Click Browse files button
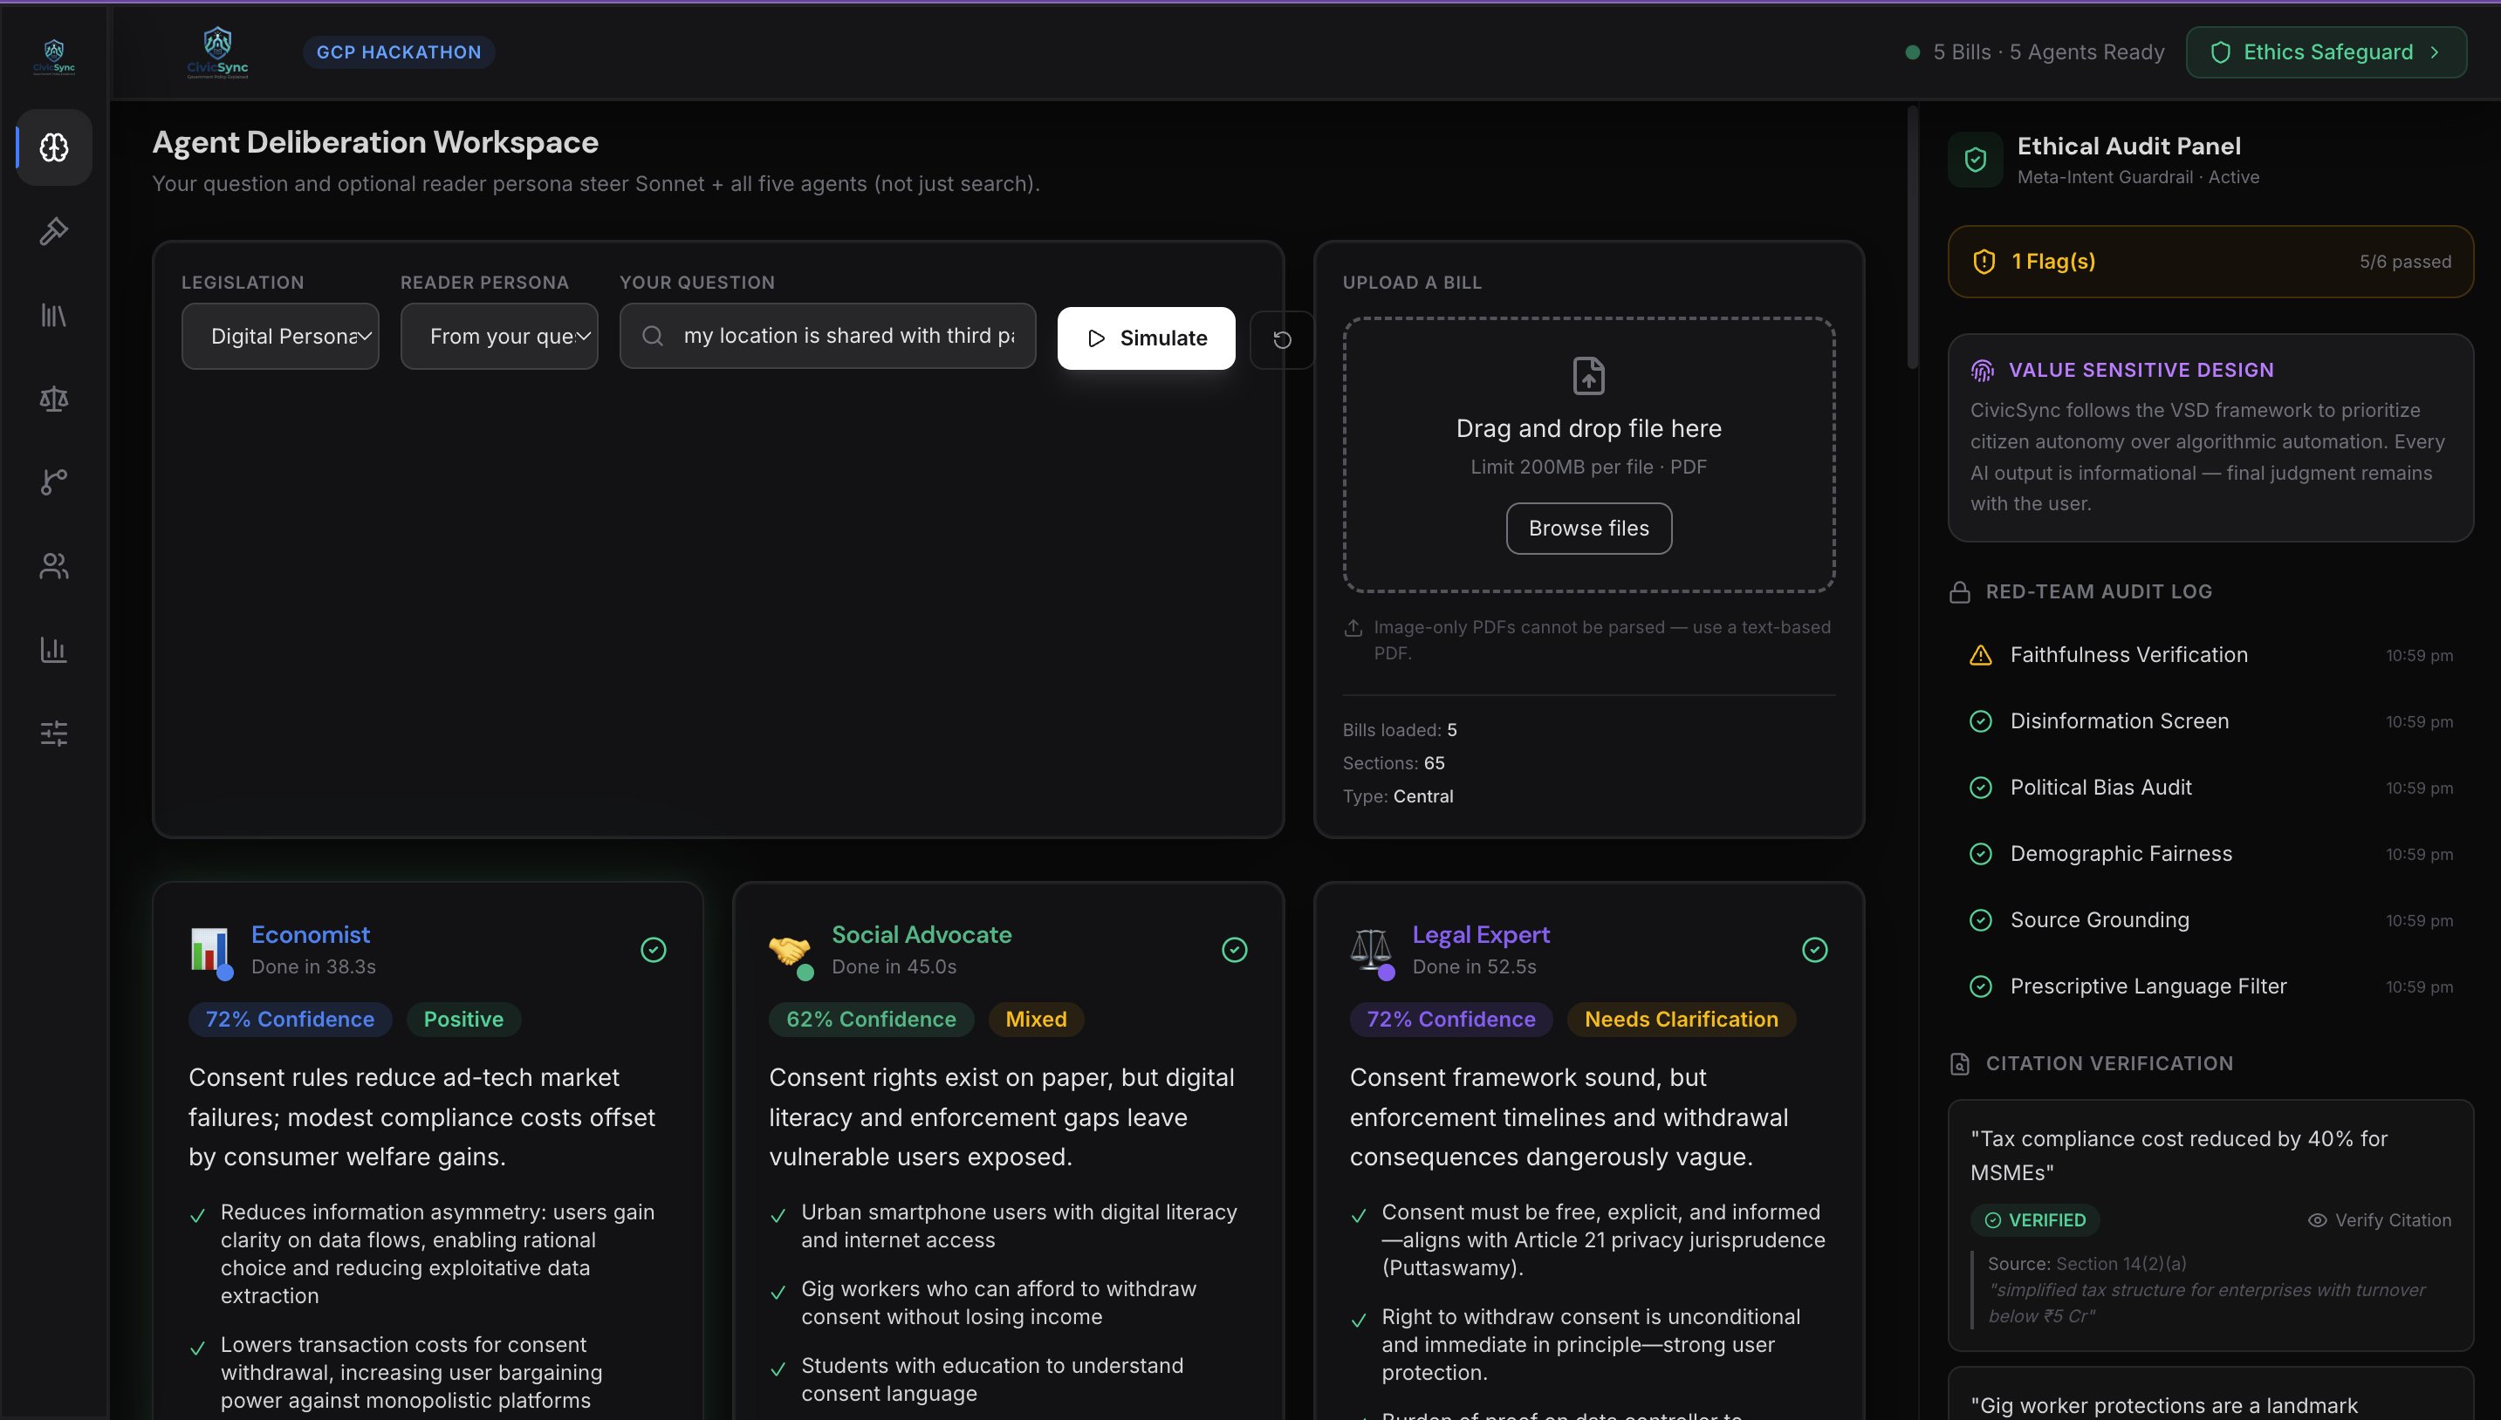2501x1420 pixels. (1588, 529)
